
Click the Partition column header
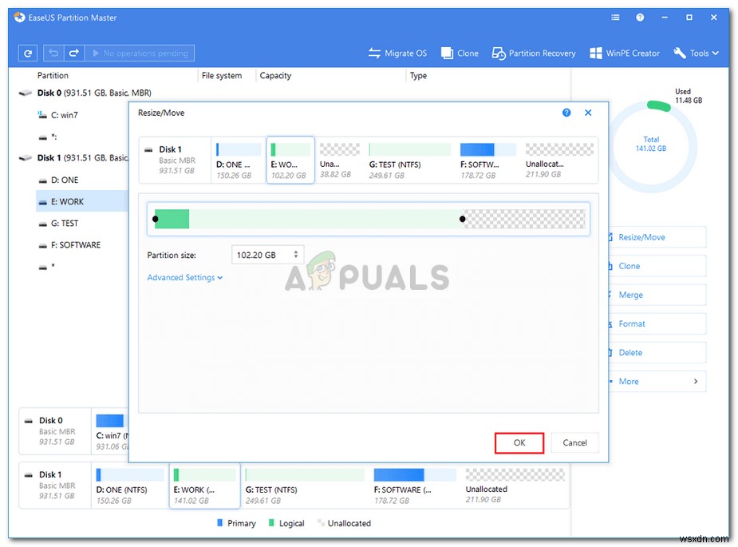click(53, 75)
